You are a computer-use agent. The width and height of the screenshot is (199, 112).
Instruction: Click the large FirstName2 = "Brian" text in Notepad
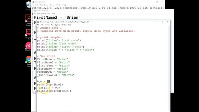57,17
